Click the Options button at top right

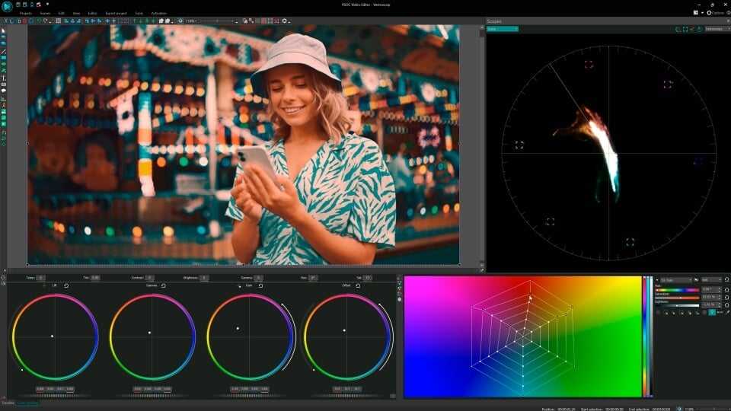pos(715,13)
